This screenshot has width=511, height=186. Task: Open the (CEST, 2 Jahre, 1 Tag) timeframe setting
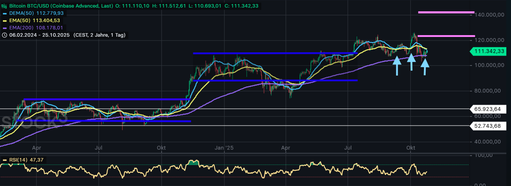click(x=99, y=35)
